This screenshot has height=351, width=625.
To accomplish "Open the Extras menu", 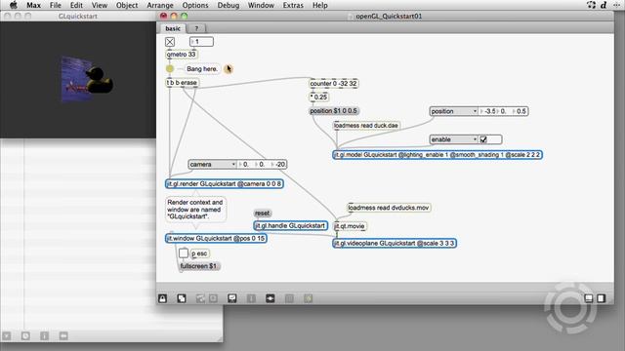I will coord(293,5).
